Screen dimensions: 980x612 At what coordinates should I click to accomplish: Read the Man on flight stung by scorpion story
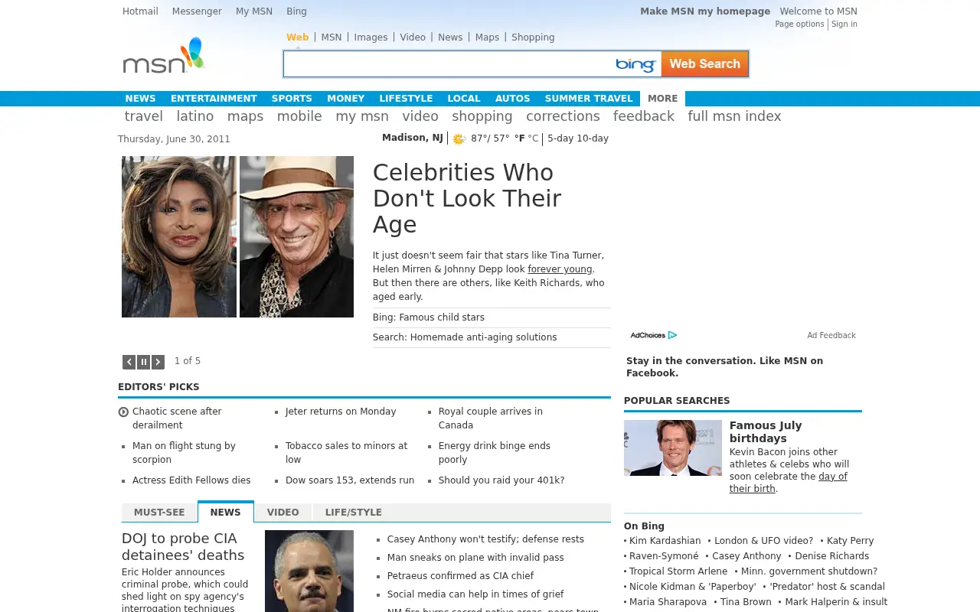tap(184, 453)
